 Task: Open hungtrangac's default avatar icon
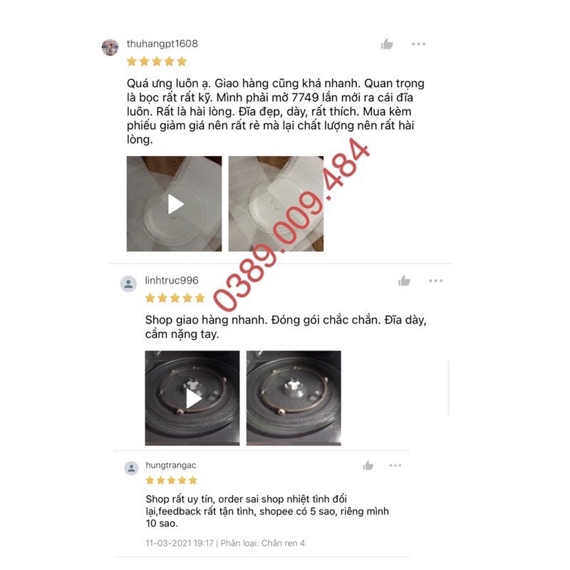[x=131, y=468]
